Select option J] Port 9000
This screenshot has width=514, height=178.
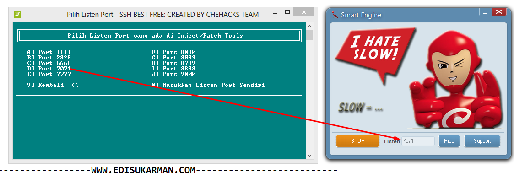pos(174,74)
